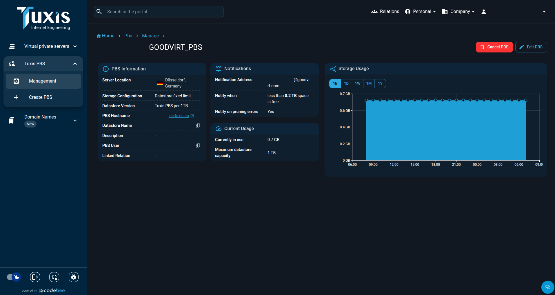This screenshot has width=555, height=295.
Task: Click the Search in the portal field
Action: pos(159,12)
